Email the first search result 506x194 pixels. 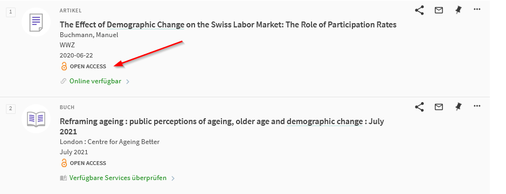click(x=439, y=10)
